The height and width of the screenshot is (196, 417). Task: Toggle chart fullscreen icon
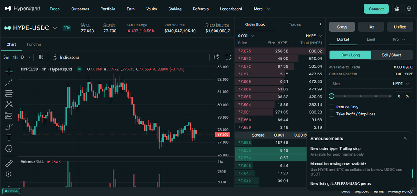point(228,57)
